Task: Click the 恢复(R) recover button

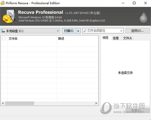Action: coord(138,110)
